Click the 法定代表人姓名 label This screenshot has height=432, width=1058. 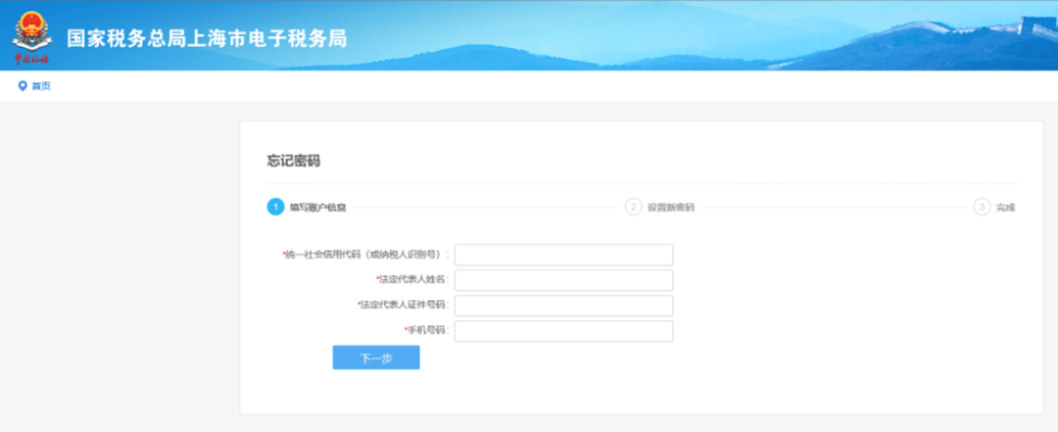click(413, 280)
